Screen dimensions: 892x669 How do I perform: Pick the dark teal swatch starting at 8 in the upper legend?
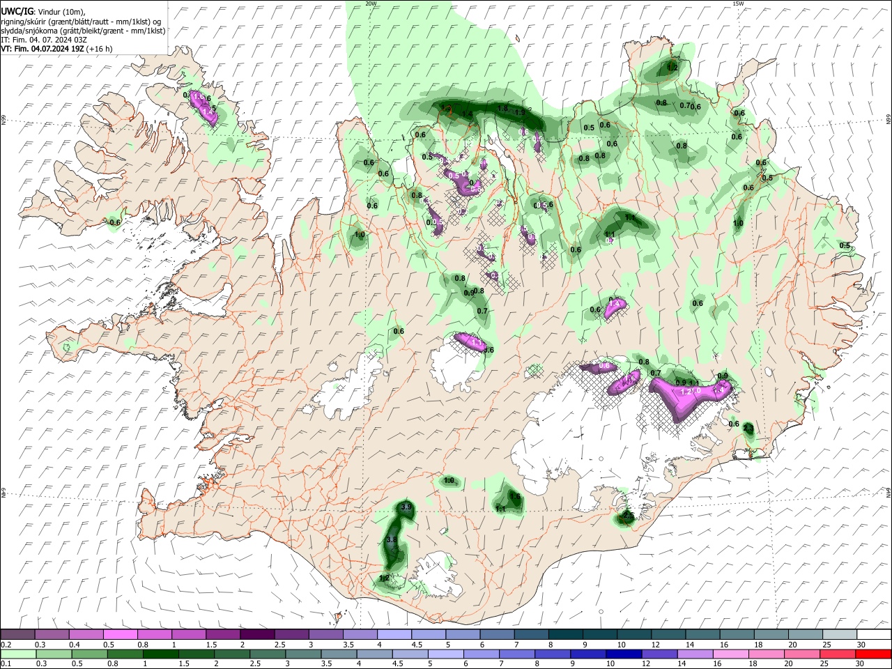pos(564,635)
